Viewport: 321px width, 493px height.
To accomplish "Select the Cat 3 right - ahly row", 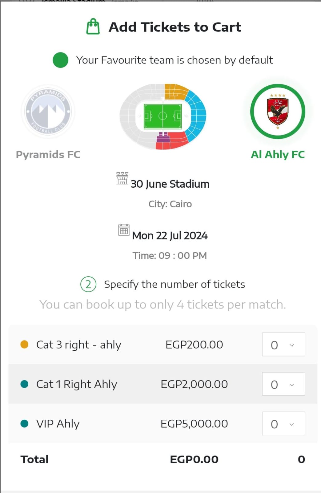I will (x=79, y=344).
